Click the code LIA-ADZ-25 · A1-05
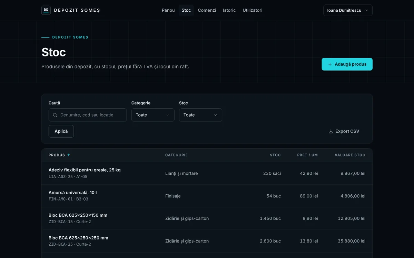414x258 pixels. [68, 177]
